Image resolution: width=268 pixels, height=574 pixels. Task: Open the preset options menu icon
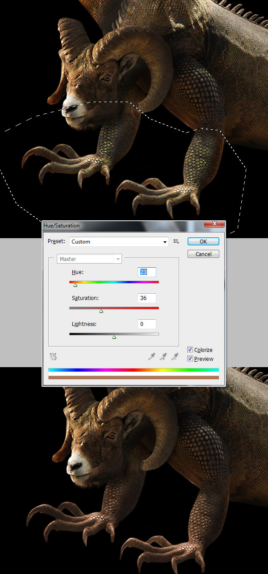176,241
